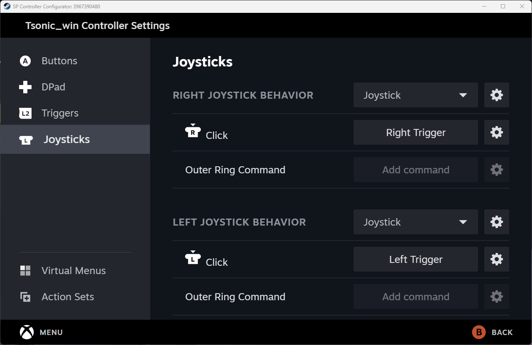Click the Joysticks controller icon in sidebar
This screenshot has width=532, height=345.
(x=25, y=139)
